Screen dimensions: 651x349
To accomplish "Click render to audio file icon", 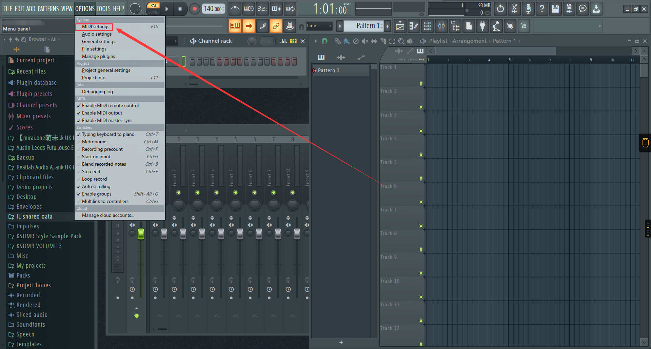I will click(569, 9).
